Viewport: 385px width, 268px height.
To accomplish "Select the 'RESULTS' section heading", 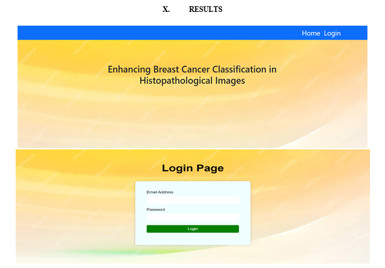I will tap(206, 9).
